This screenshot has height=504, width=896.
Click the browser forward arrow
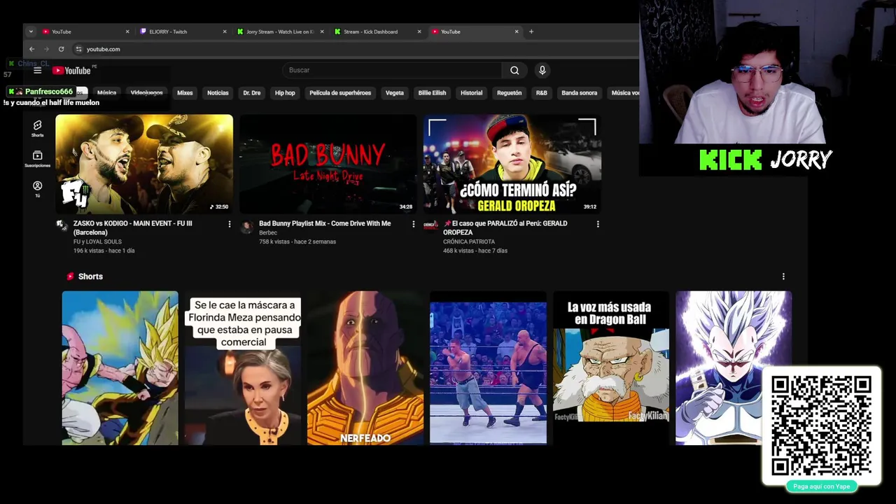coord(46,49)
